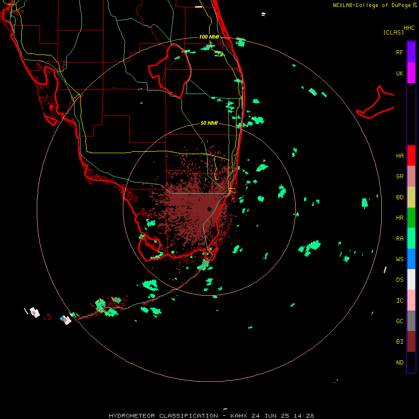This screenshot has width=419, height=419.
Task: Click the RF purple legend swatch
Action: click(x=411, y=52)
